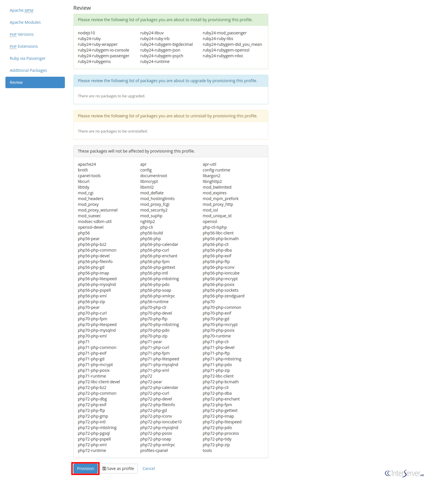Image resolution: width=424 pixels, height=478 pixels.
Task: Open the Apache Modules section
Action: [25, 22]
